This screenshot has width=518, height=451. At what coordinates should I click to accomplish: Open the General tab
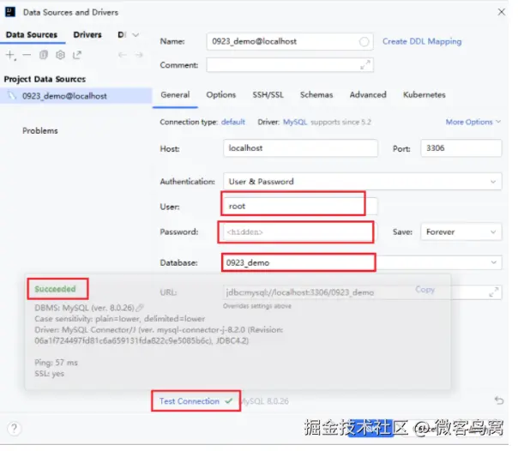tap(175, 95)
